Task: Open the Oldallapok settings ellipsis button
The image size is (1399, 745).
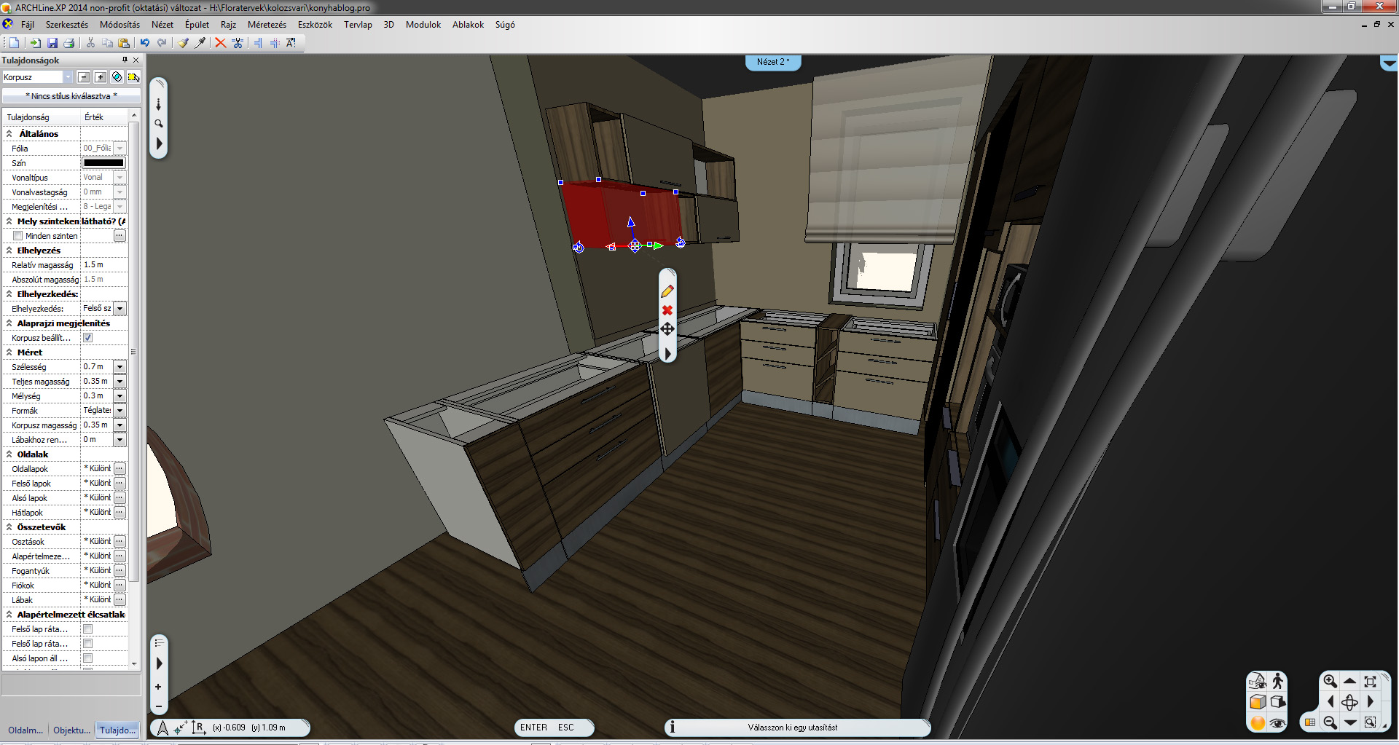Action: pos(120,469)
